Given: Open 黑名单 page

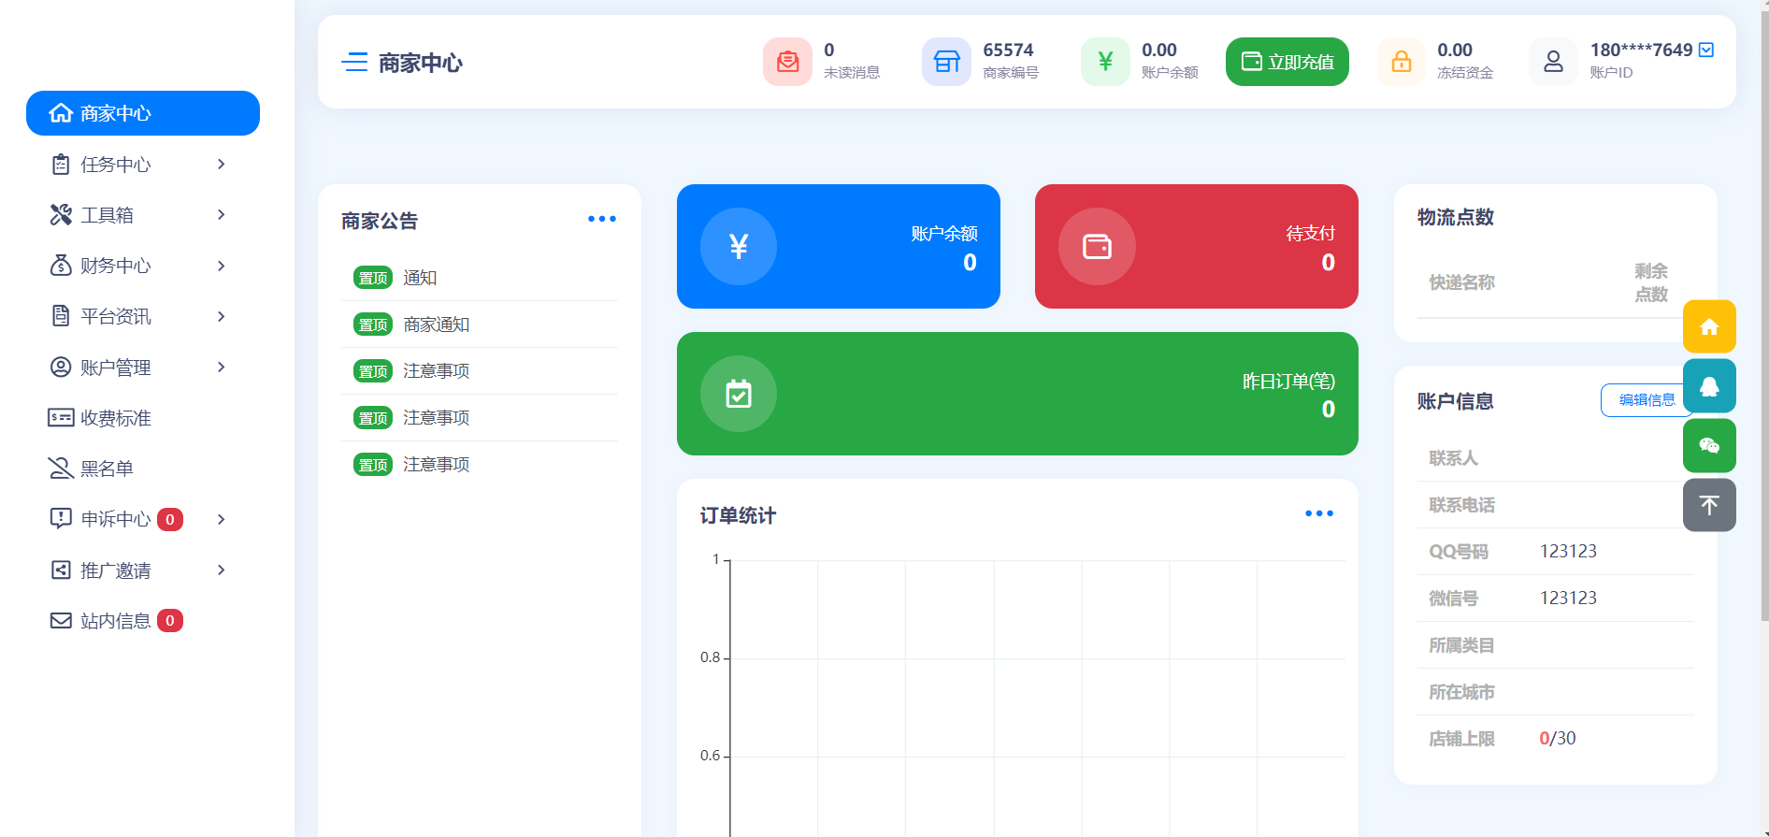Looking at the screenshot, I should (143, 469).
